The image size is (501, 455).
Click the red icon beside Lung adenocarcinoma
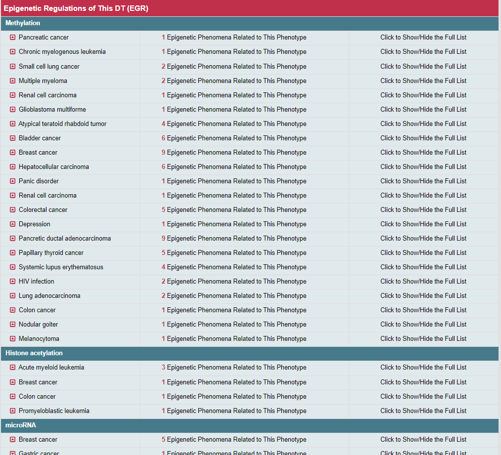click(12, 296)
